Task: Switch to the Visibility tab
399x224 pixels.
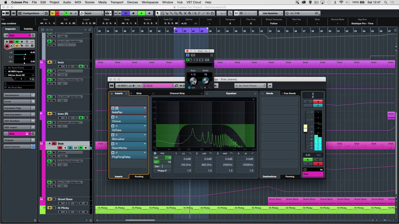Action: [x=28, y=29]
